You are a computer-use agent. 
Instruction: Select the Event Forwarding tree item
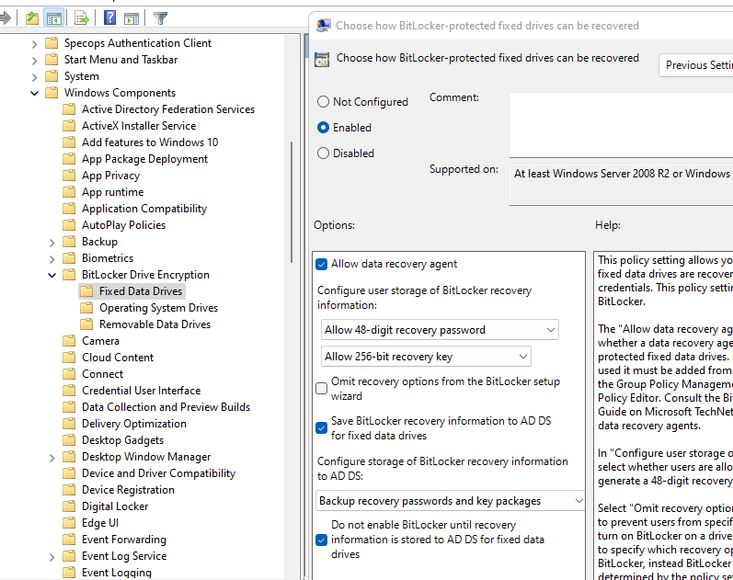point(124,540)
